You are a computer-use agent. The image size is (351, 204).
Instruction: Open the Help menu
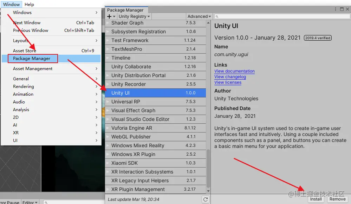29,4
